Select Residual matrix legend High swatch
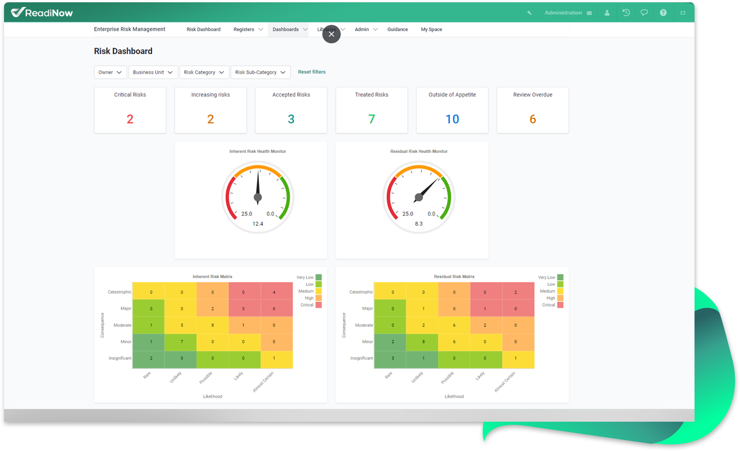Viewport: 740px width, 451px height. point(560,298)
